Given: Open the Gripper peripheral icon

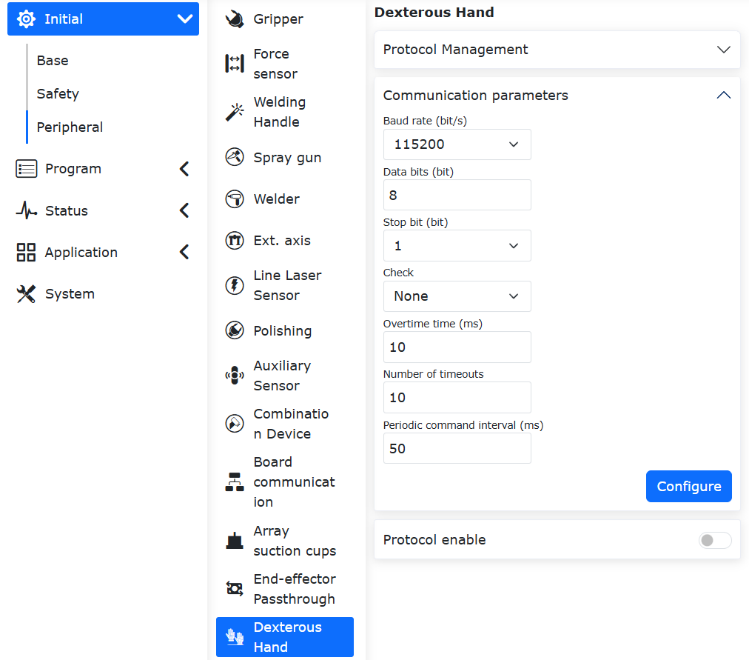Looking at the screenshot, I should [234, 19].
